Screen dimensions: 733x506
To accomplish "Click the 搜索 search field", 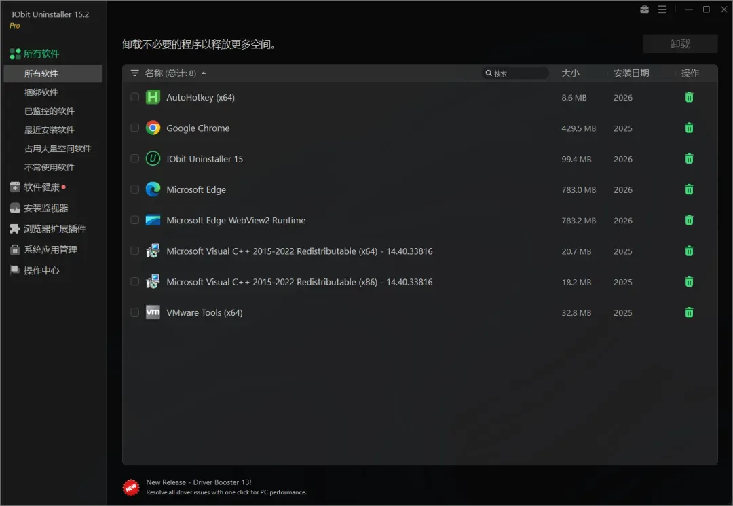I will pos(516,73).
